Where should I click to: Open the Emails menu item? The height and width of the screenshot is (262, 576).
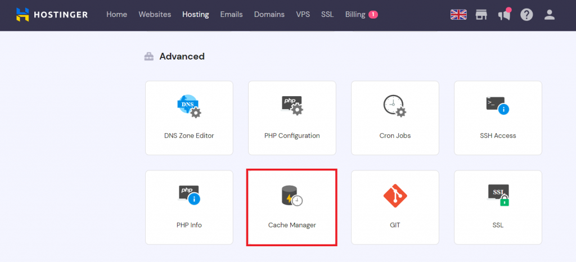(x=231, y=15)
